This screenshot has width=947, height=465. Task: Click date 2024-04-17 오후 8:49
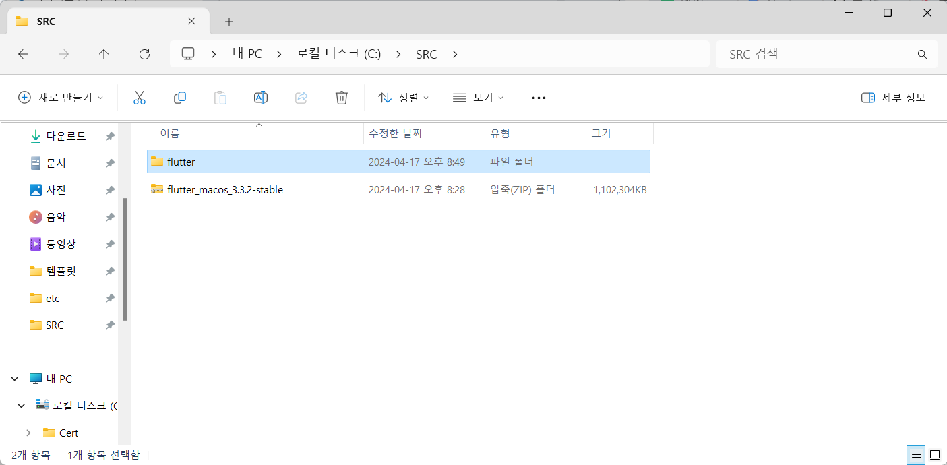coord(417,162)
